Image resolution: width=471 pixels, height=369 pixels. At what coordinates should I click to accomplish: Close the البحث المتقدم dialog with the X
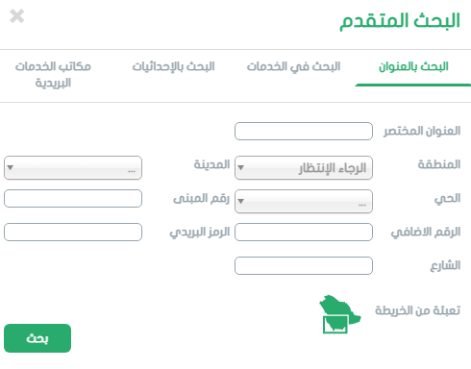17,16
